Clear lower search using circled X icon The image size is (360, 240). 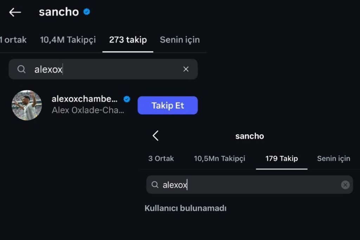[x=345, y=185]
